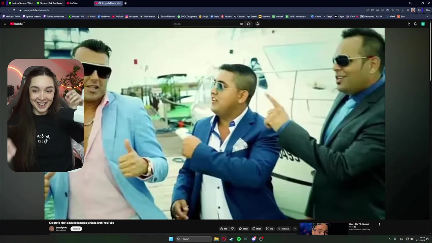The height and width of the screenshot is (243, 432).
Task: Click the address bar youtube.com/watch
Action: pos(36,10)
